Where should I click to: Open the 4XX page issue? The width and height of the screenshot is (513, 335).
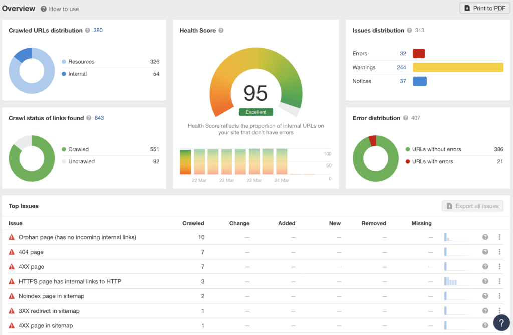(x=31, y=267)
